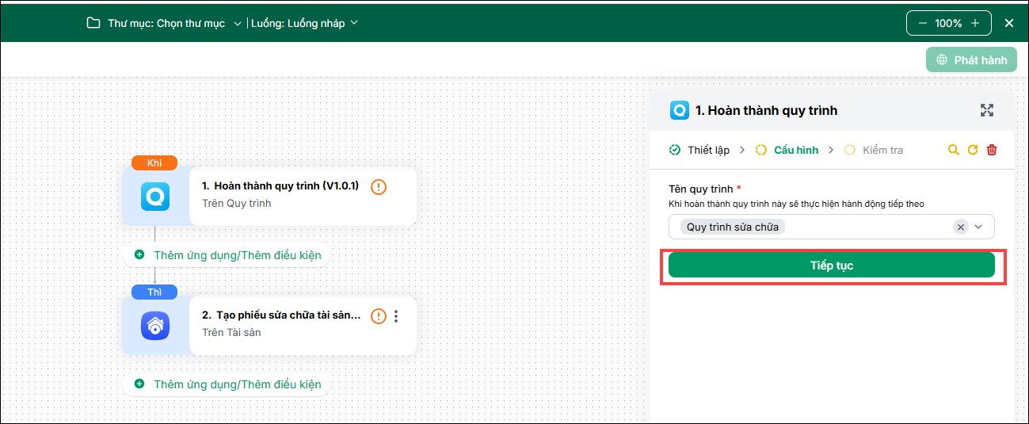Click Thêm ứng dụng/Thêm điều kiện below node 2
The height and width of the screenshot is (424, 1029).
[x=238, y=384]
